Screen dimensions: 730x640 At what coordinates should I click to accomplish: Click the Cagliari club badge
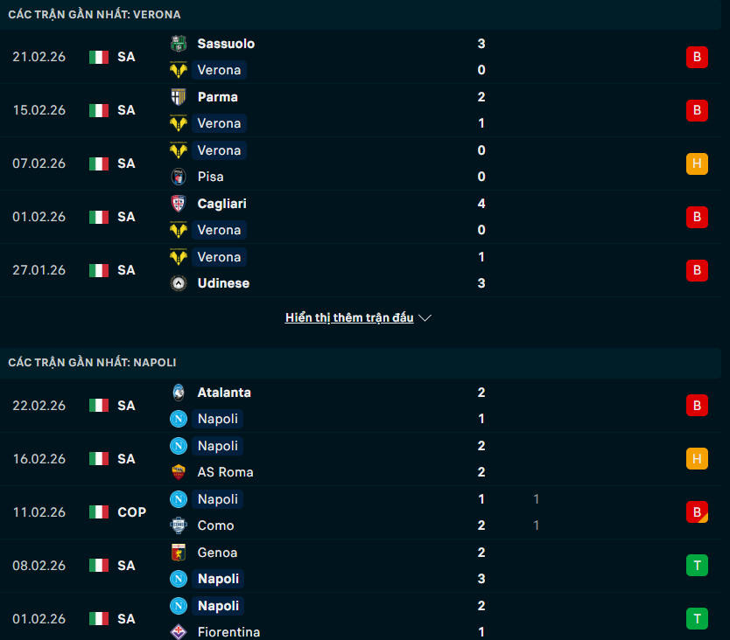click(179, 204)
